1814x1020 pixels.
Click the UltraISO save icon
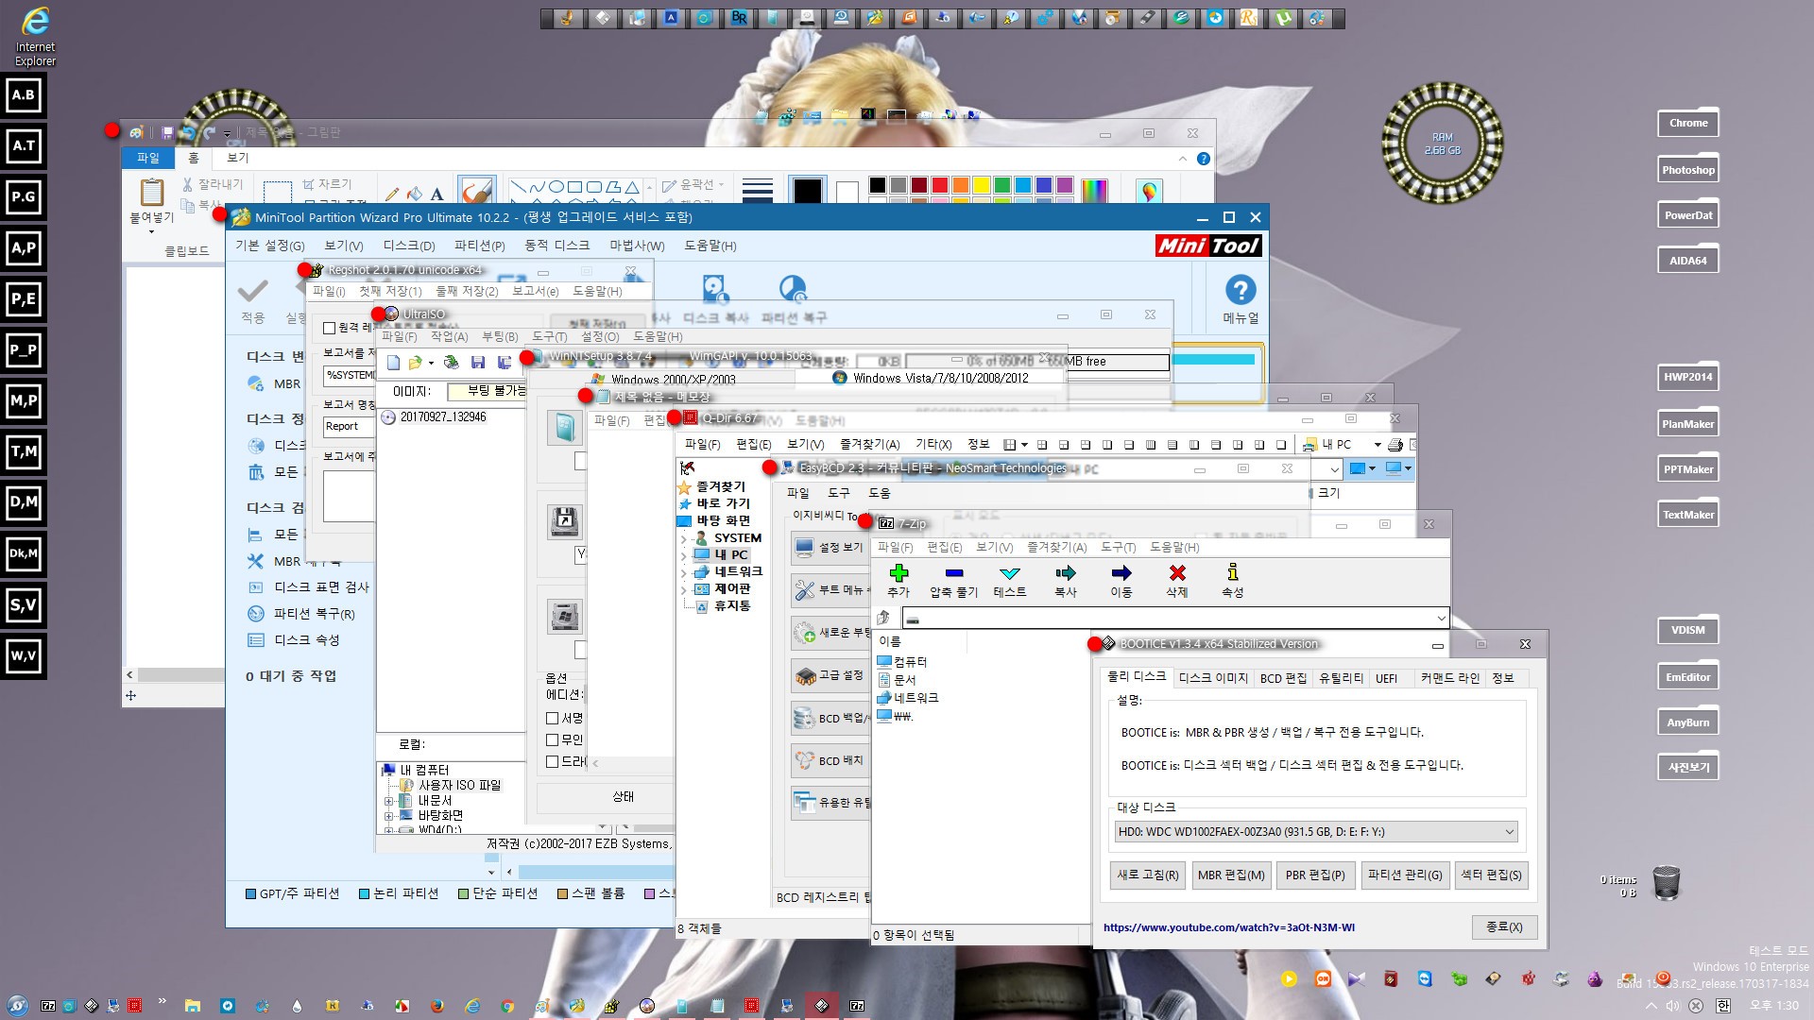477,362
